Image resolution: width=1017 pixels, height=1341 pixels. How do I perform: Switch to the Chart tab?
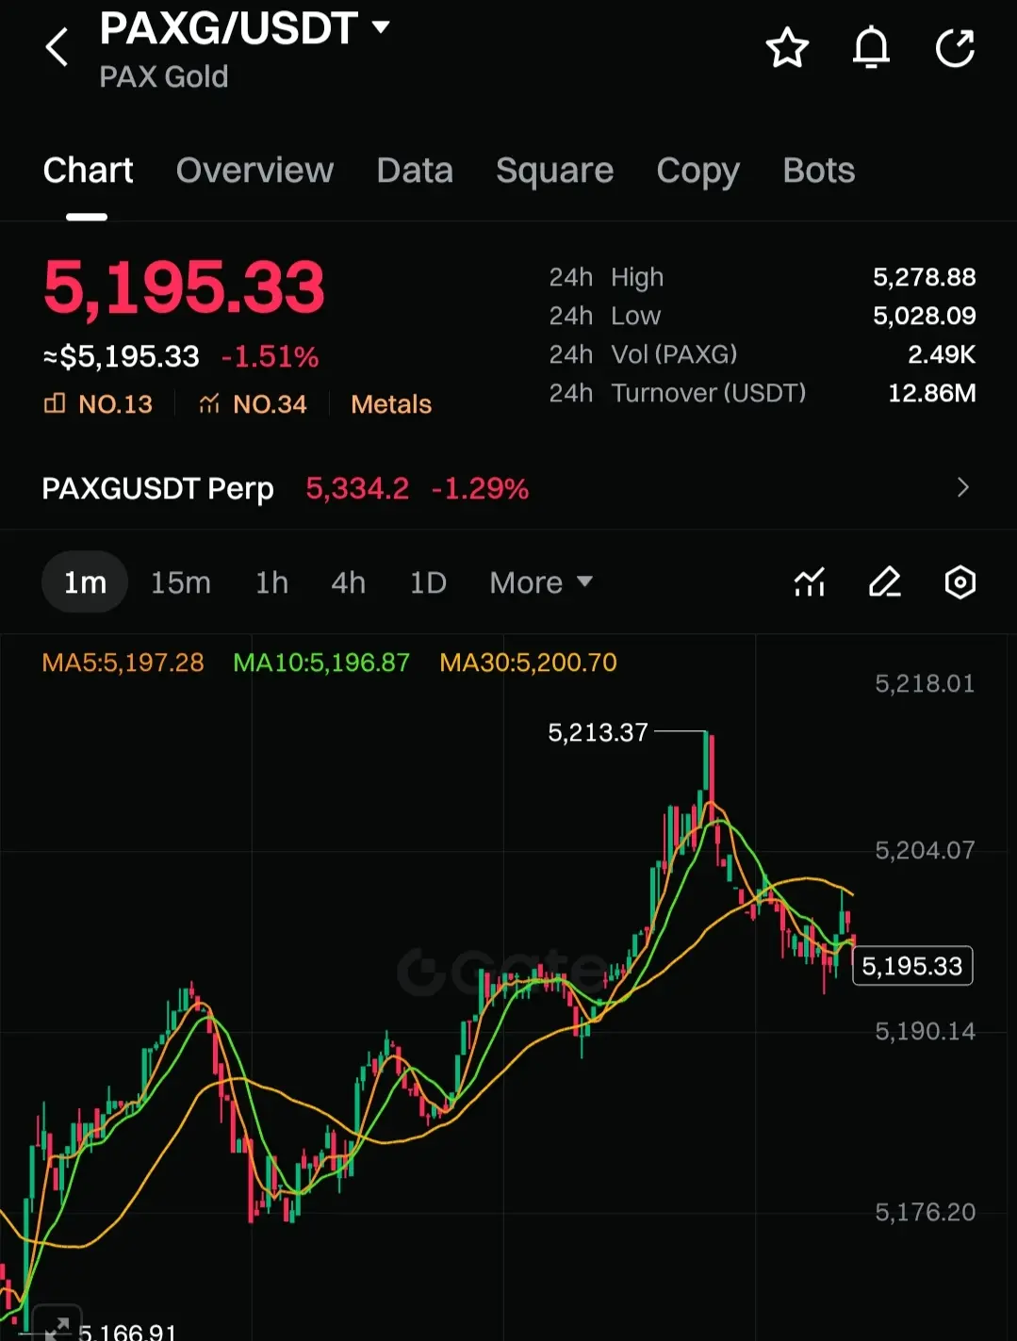point(88,171)
